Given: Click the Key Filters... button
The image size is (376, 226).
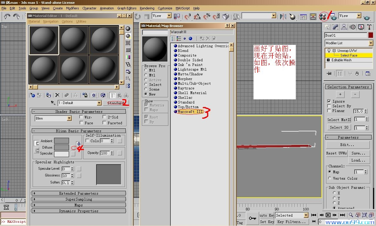Looking at the screenshot, I should [x=292, y=222].
